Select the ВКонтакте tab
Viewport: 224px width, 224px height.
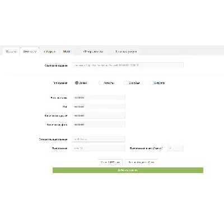click(30, 52)
